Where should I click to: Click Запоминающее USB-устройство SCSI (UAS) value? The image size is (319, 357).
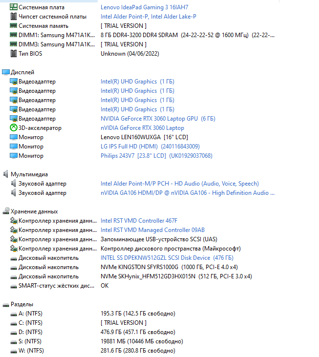[159, 239]
